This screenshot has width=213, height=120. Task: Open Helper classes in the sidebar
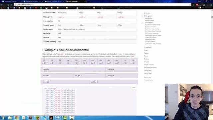pyautogui.click(x=149, y=65)
